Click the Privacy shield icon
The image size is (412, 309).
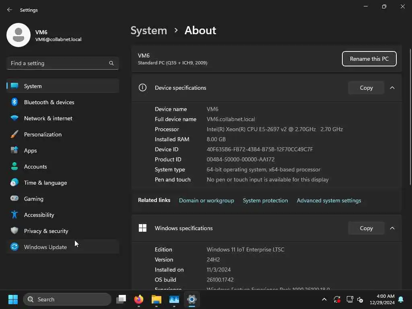tap(14, 231)
